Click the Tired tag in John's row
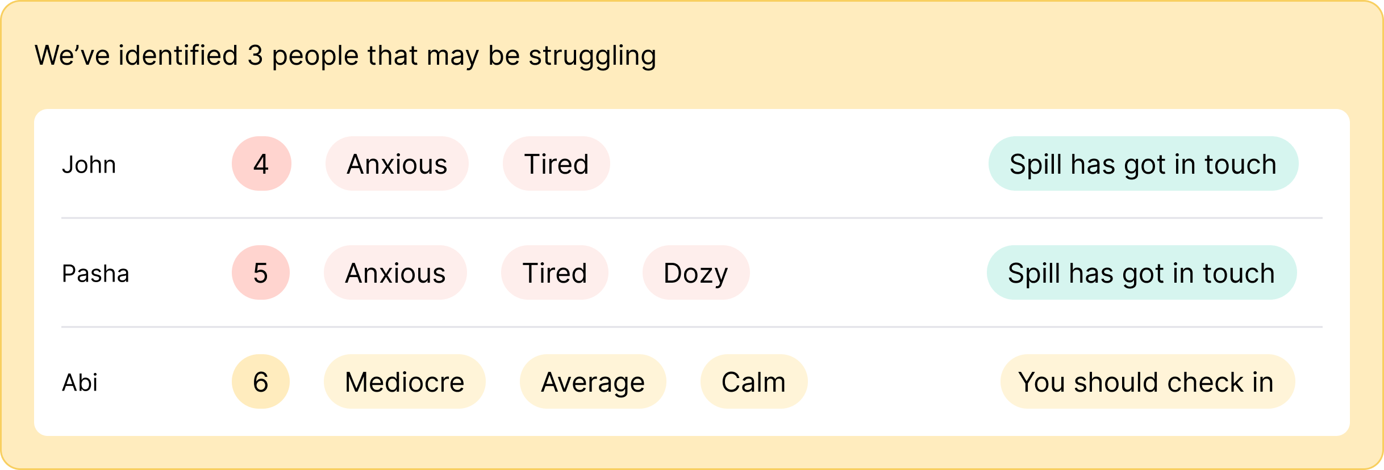The image size is (1384, 470). coord(556,163)
